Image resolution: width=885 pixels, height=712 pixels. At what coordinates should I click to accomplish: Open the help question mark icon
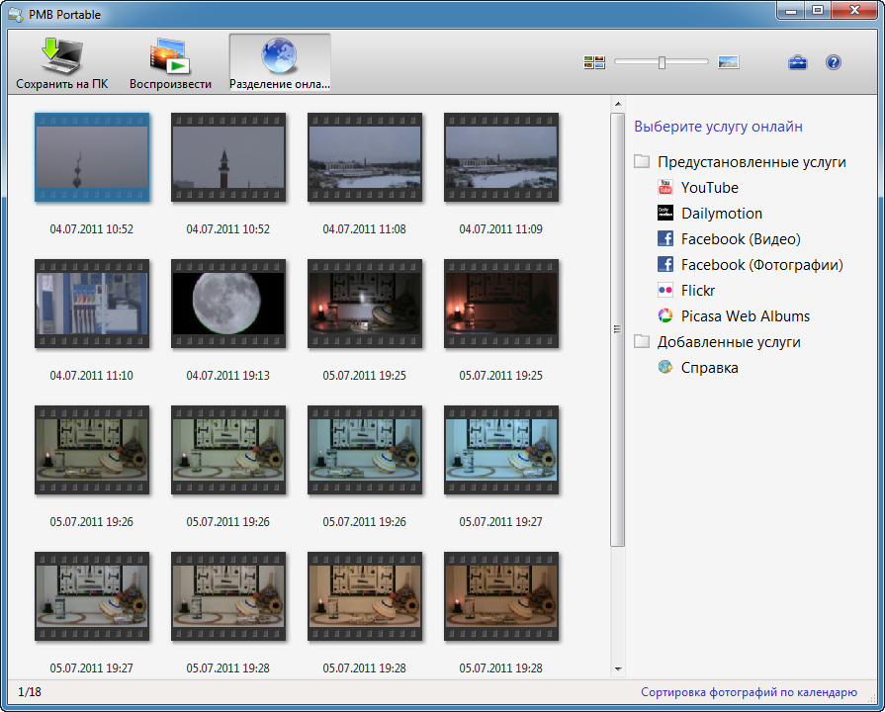[833, 62]
